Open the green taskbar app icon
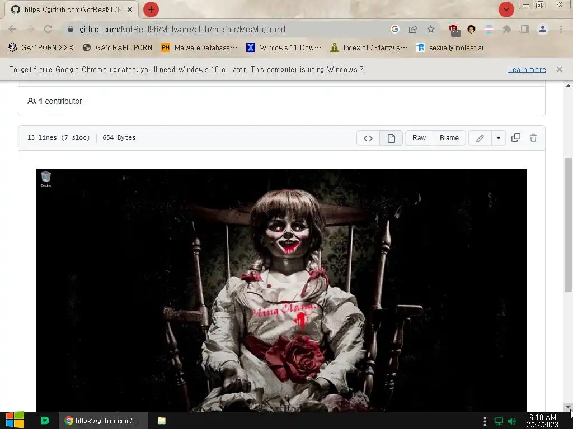The height and width of the screenshot is (429, 573). pos(45,421)
